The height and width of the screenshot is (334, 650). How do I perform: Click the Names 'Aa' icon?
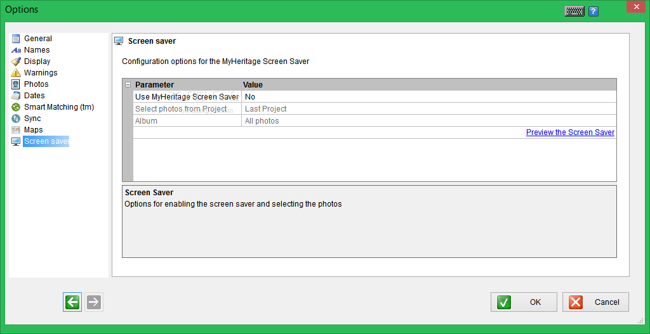click(x=16, y=50)
